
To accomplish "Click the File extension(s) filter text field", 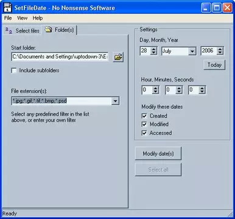I will point(61,101).
